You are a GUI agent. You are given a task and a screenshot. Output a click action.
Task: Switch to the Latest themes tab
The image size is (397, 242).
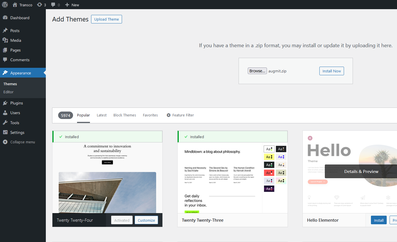point(101,115)
